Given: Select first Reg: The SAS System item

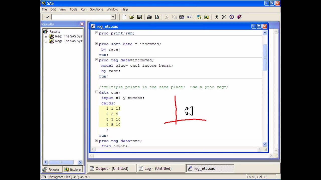Looking at the screenshot, I should [x=68, y=36].
